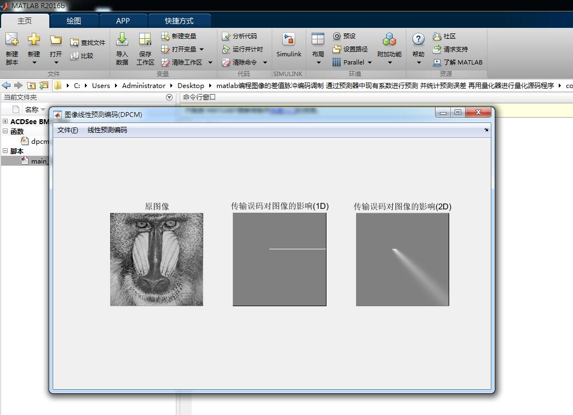Expand the 清除命令 dropdown arrow
The width and height of the screenshot is (573, 415).
pyautogui.click(x=265, y=63)
